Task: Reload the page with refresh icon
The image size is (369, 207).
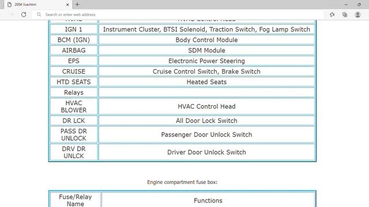Action: (24, 14)
